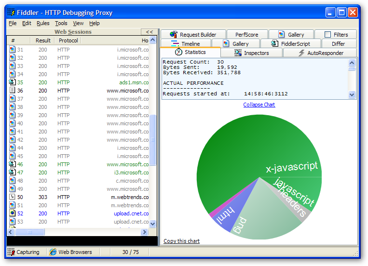Click the session 44 image icon

pos(12,148)
